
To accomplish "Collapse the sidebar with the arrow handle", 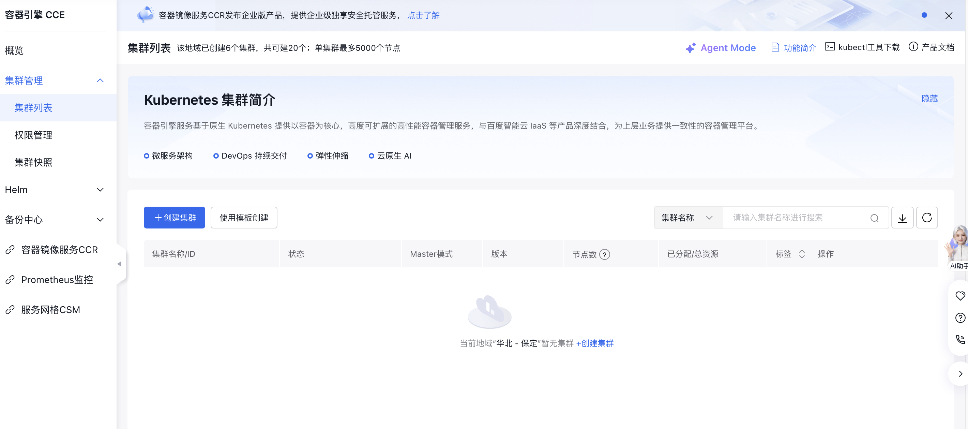I will coord(120,264).
